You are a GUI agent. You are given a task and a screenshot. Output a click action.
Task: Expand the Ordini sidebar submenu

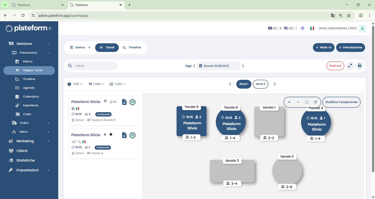point(48,123)
